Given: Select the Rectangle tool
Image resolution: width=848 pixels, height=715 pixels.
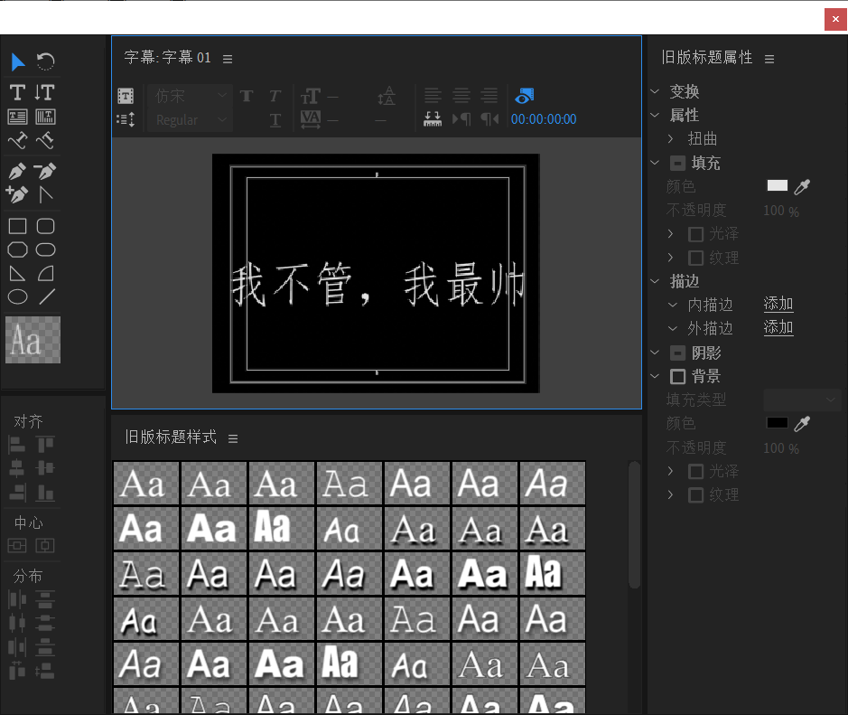Looking at the screenshot, I should [x=17, y=226].
